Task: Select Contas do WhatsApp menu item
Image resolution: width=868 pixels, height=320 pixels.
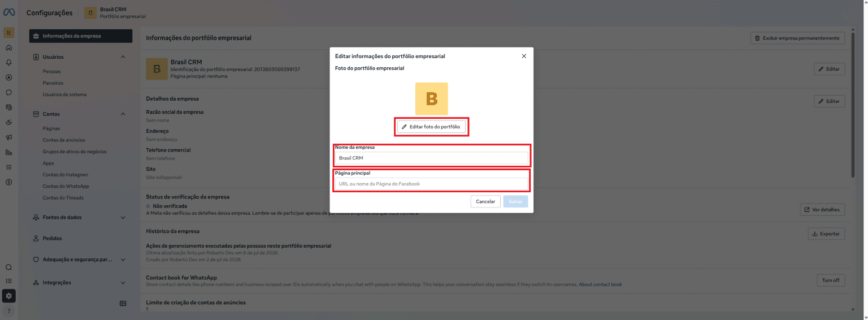Action: tap(66, 186)
